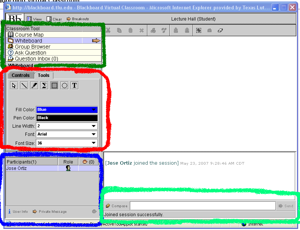Select the straight Line drawing tool
This screenshot has height=230, width=300.
[x=24, y=86]
